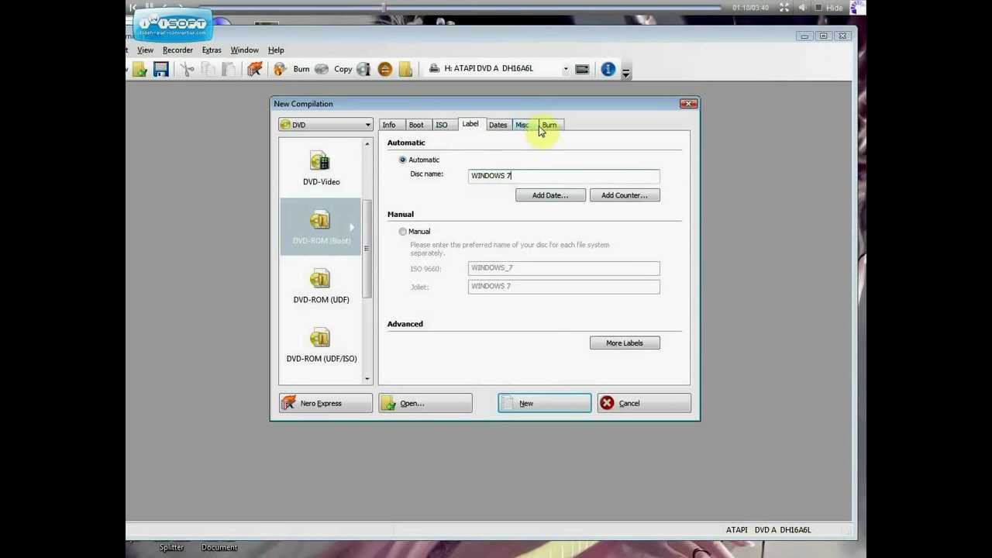This screenshot has width=992, height=558.
Task: Click compilation list scroll down arrow
Action: click(367, 379)
